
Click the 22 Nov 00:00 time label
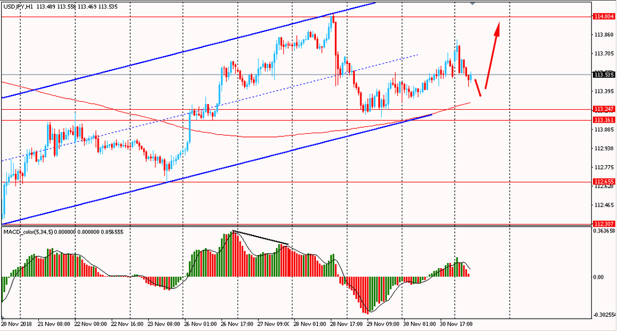[91, 324]
